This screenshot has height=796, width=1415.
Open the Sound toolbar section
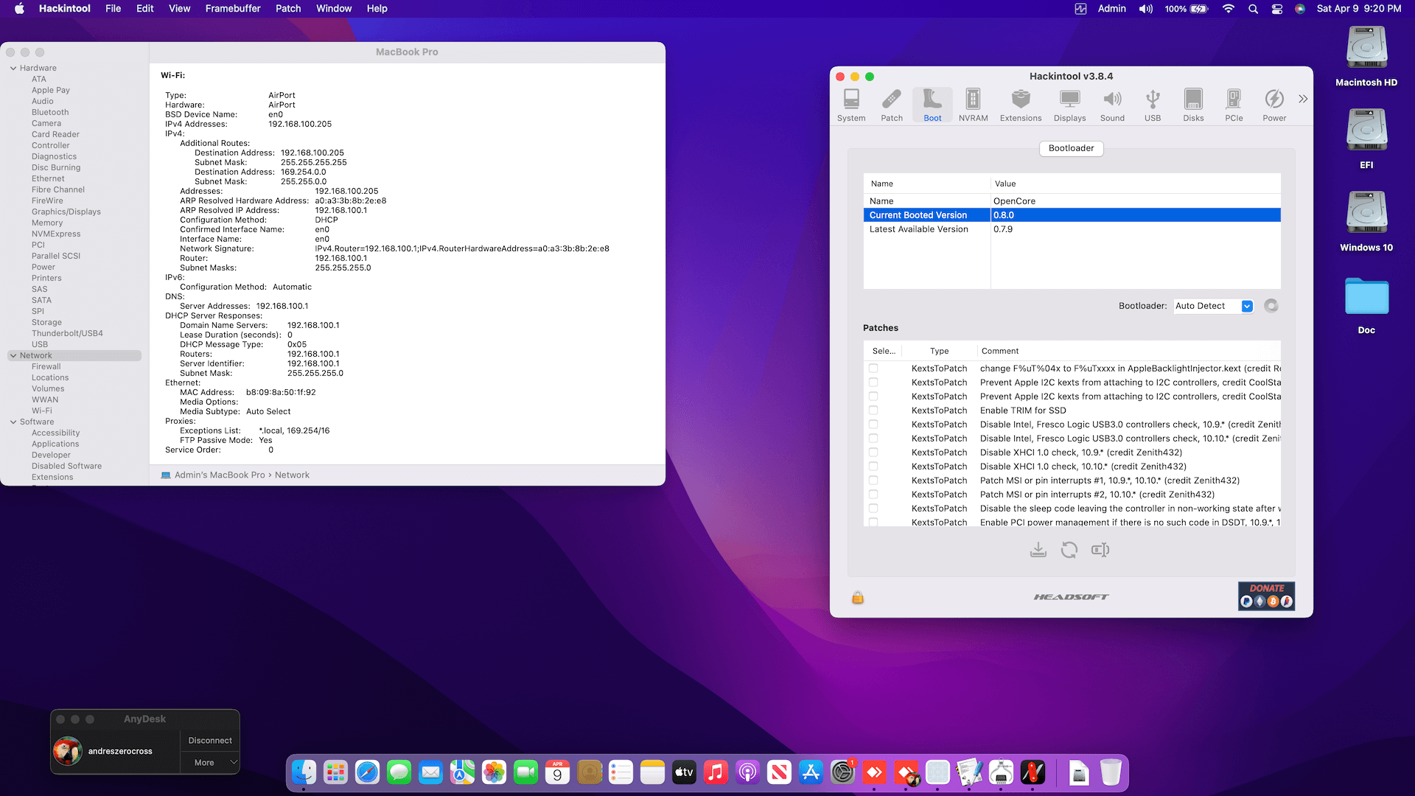click(1111, 105)
